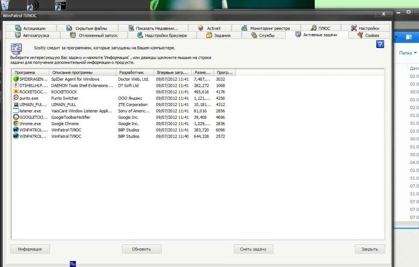Click the ROCKETDOCK row icon
This screenshot has width=419, height=267.
(16, 92)
